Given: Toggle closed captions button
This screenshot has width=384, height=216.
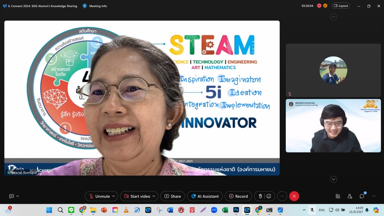Looking at the screenshot, I should coord(12,196).
